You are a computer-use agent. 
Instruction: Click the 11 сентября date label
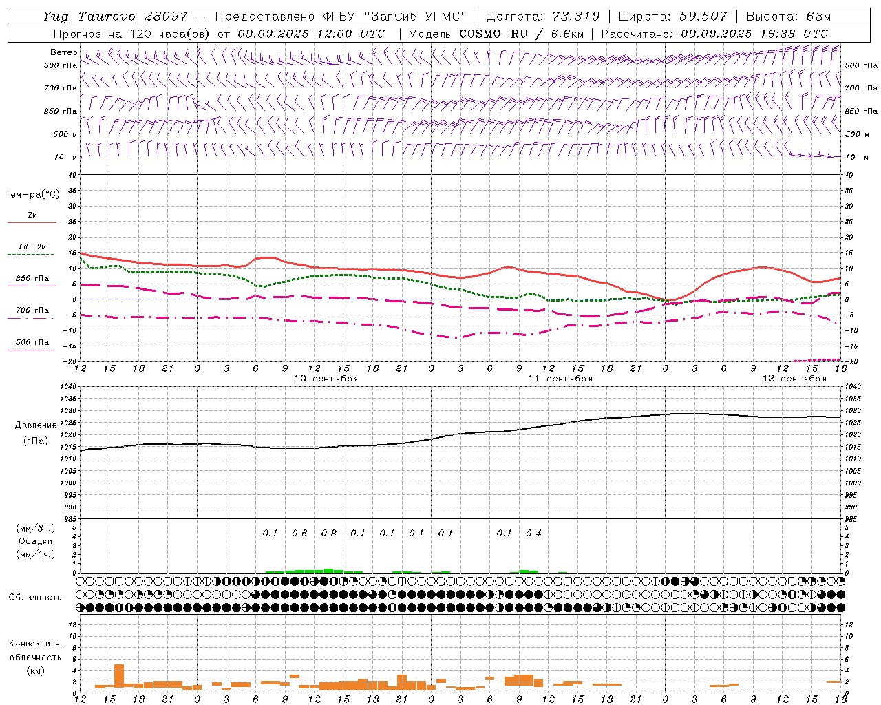point(560,379)
